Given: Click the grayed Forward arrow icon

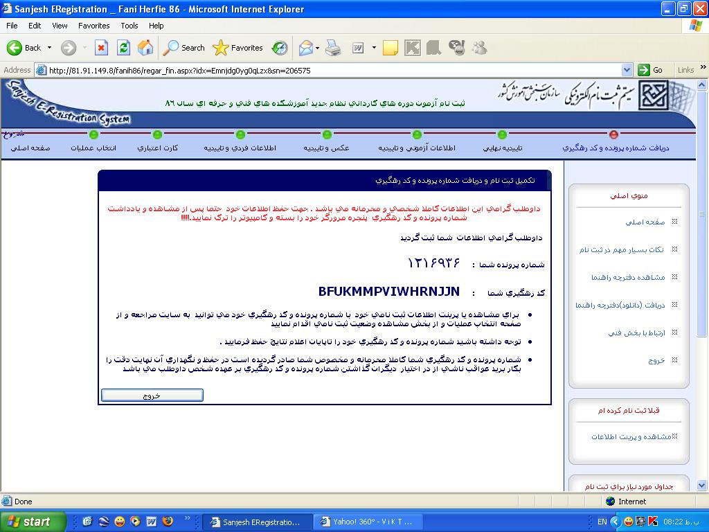Looking at the screenshot, I should (x=69, y=48).
